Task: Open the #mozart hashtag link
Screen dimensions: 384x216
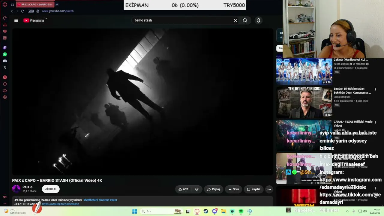Action: point(104,200)
